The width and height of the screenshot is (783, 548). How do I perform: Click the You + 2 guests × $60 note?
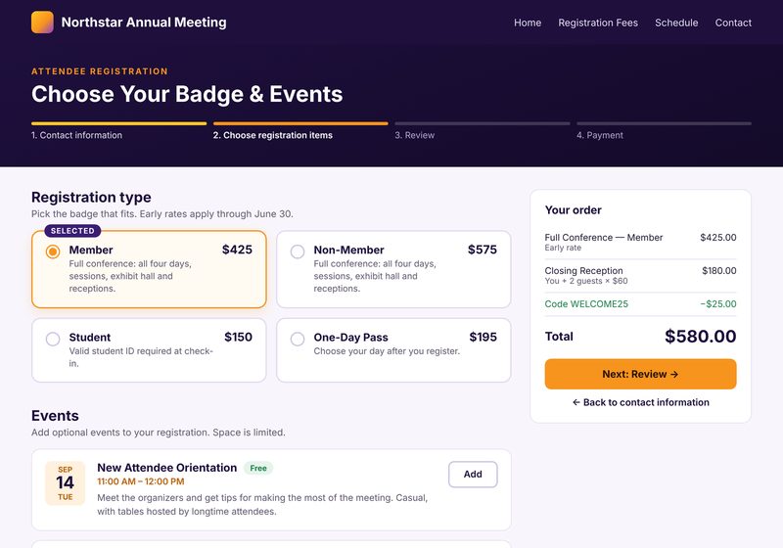pyautogui.click(x=586, y=281)
